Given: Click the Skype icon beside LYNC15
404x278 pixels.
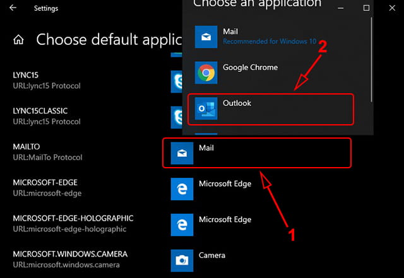Looking at the screenshot, I should point(177,81).
